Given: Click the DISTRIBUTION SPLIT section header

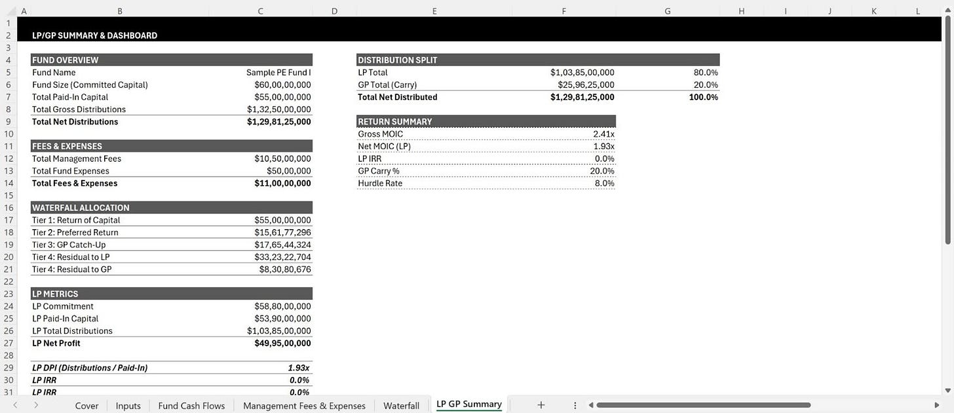Looking at the screenshot, I should pyautogui.click(x=538, y=60).
